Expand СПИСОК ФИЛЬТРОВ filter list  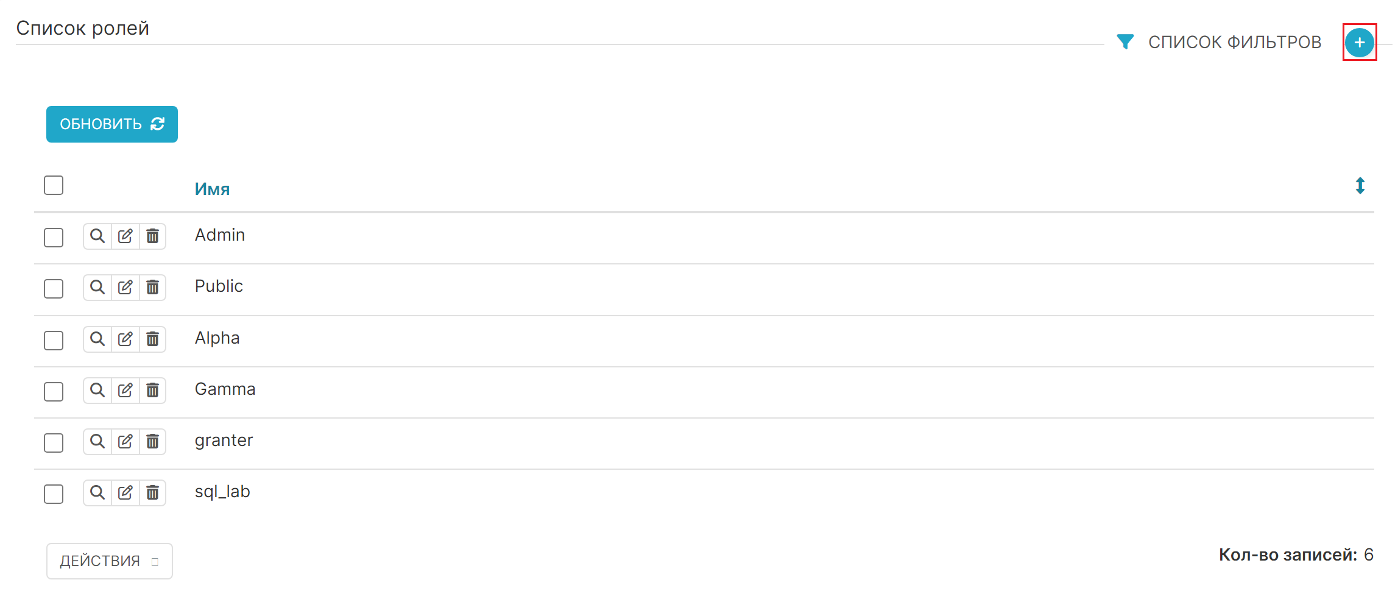(x=1235, y=42)
